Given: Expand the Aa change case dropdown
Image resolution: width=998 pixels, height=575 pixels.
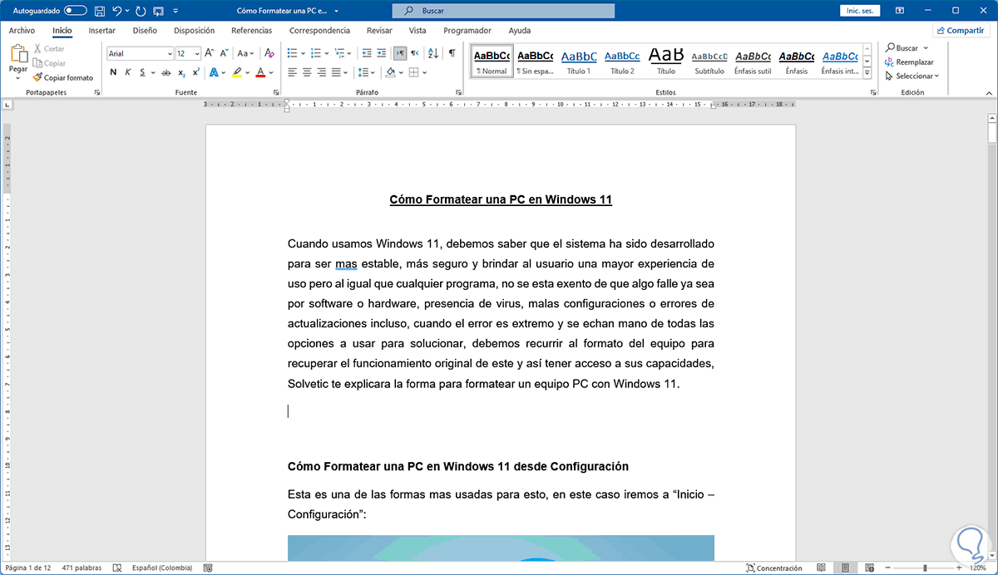Looking at the screenshot, I should [252, 53].
